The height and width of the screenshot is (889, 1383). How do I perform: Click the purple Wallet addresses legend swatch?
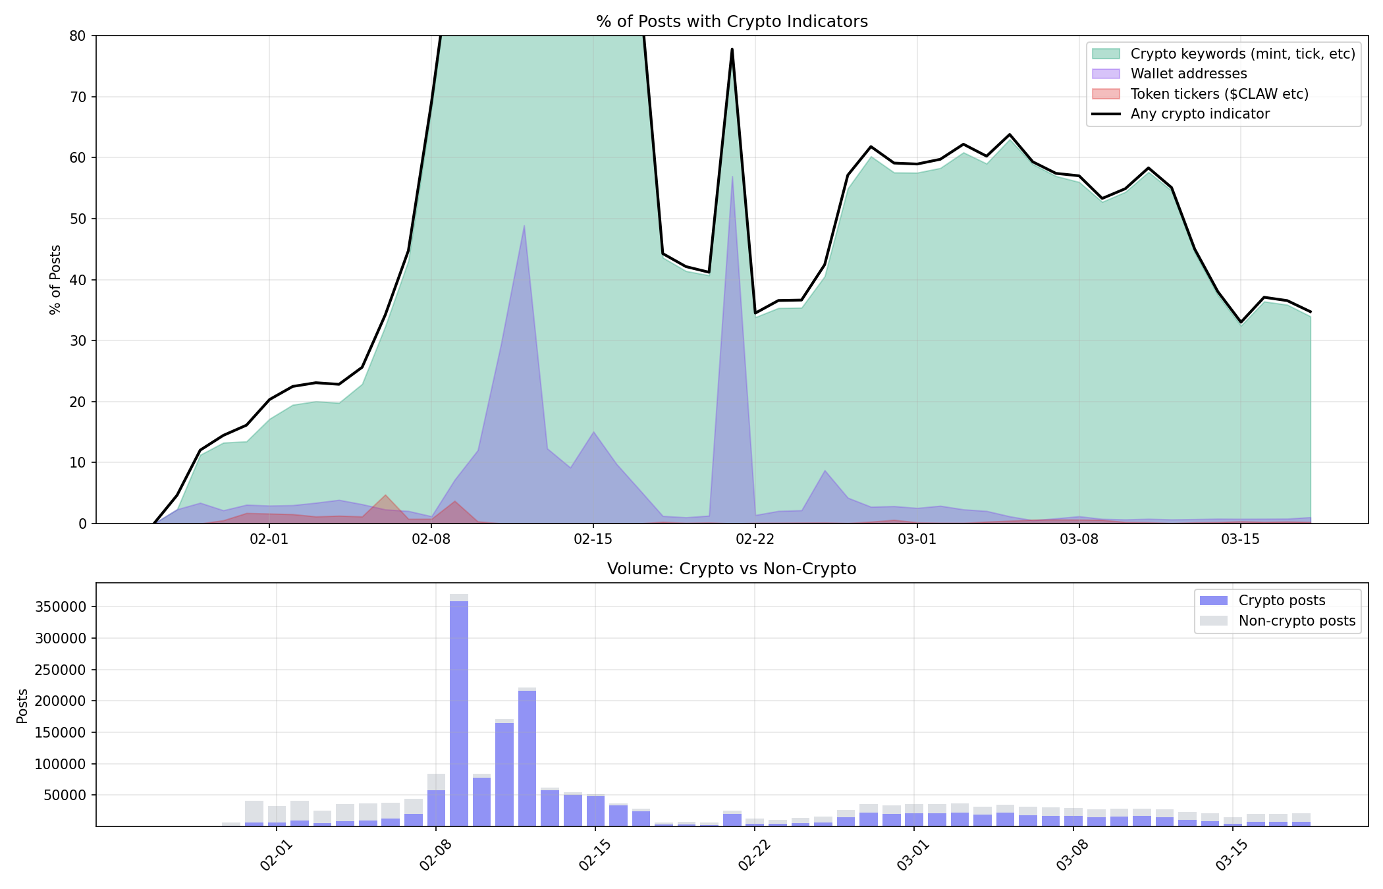[x=1106, y=74]
